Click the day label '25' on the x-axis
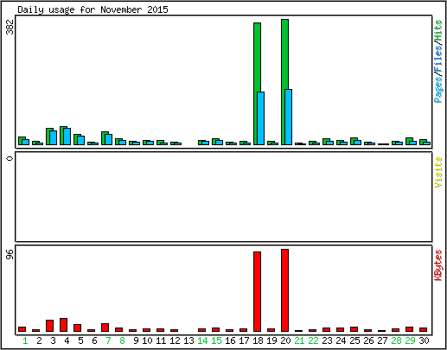The image size is (447, 350). tap(354, 340)
